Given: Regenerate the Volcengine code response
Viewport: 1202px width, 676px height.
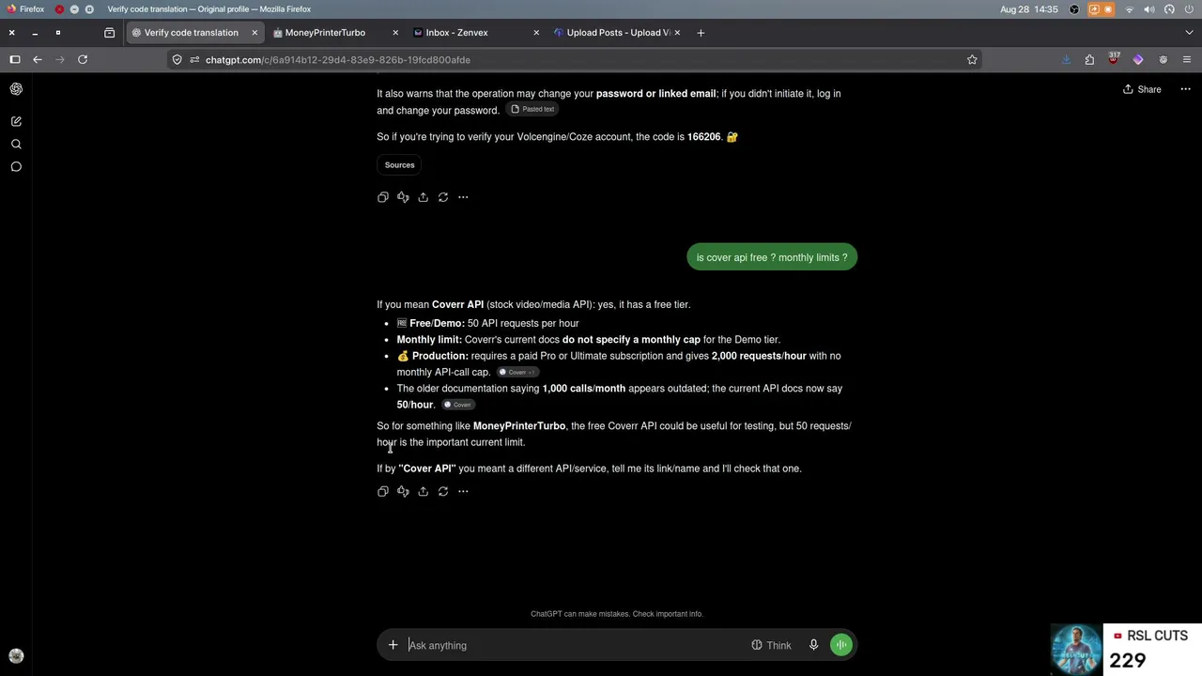Looking at the screenshot, I should coord(443,197).
